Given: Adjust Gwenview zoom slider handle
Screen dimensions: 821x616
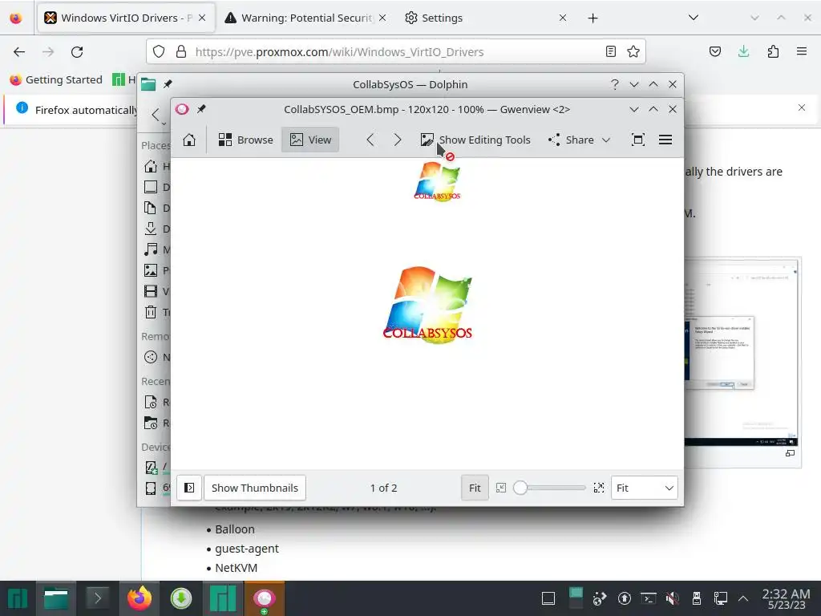Looking at the screenshot, I should point(520,488).
